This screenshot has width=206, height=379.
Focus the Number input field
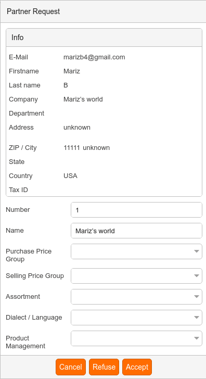136,210
